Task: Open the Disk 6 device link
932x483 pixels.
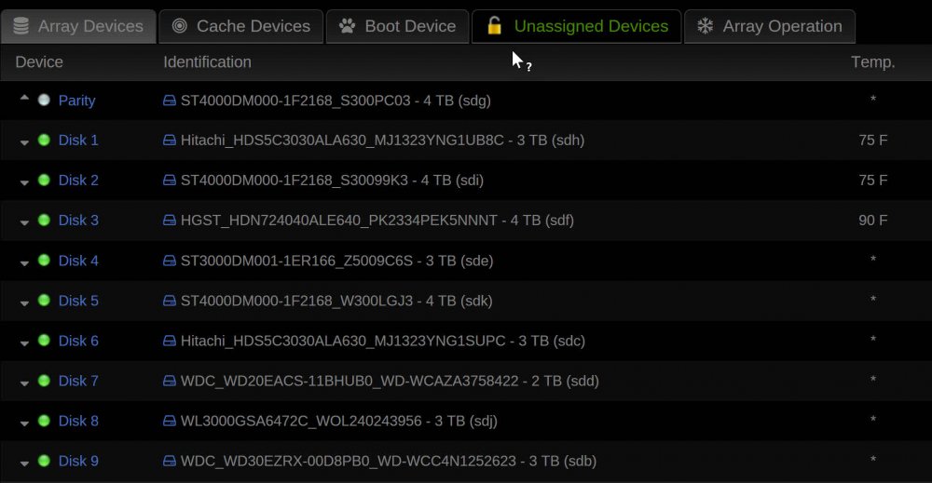Action: 78,341
